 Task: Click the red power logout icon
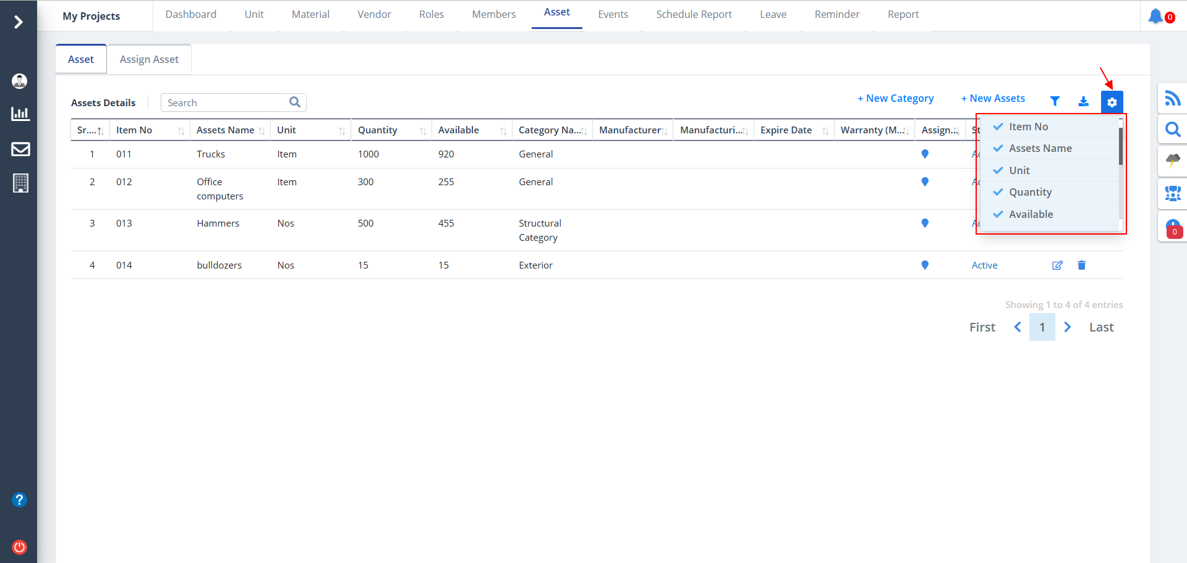point(20,547)
